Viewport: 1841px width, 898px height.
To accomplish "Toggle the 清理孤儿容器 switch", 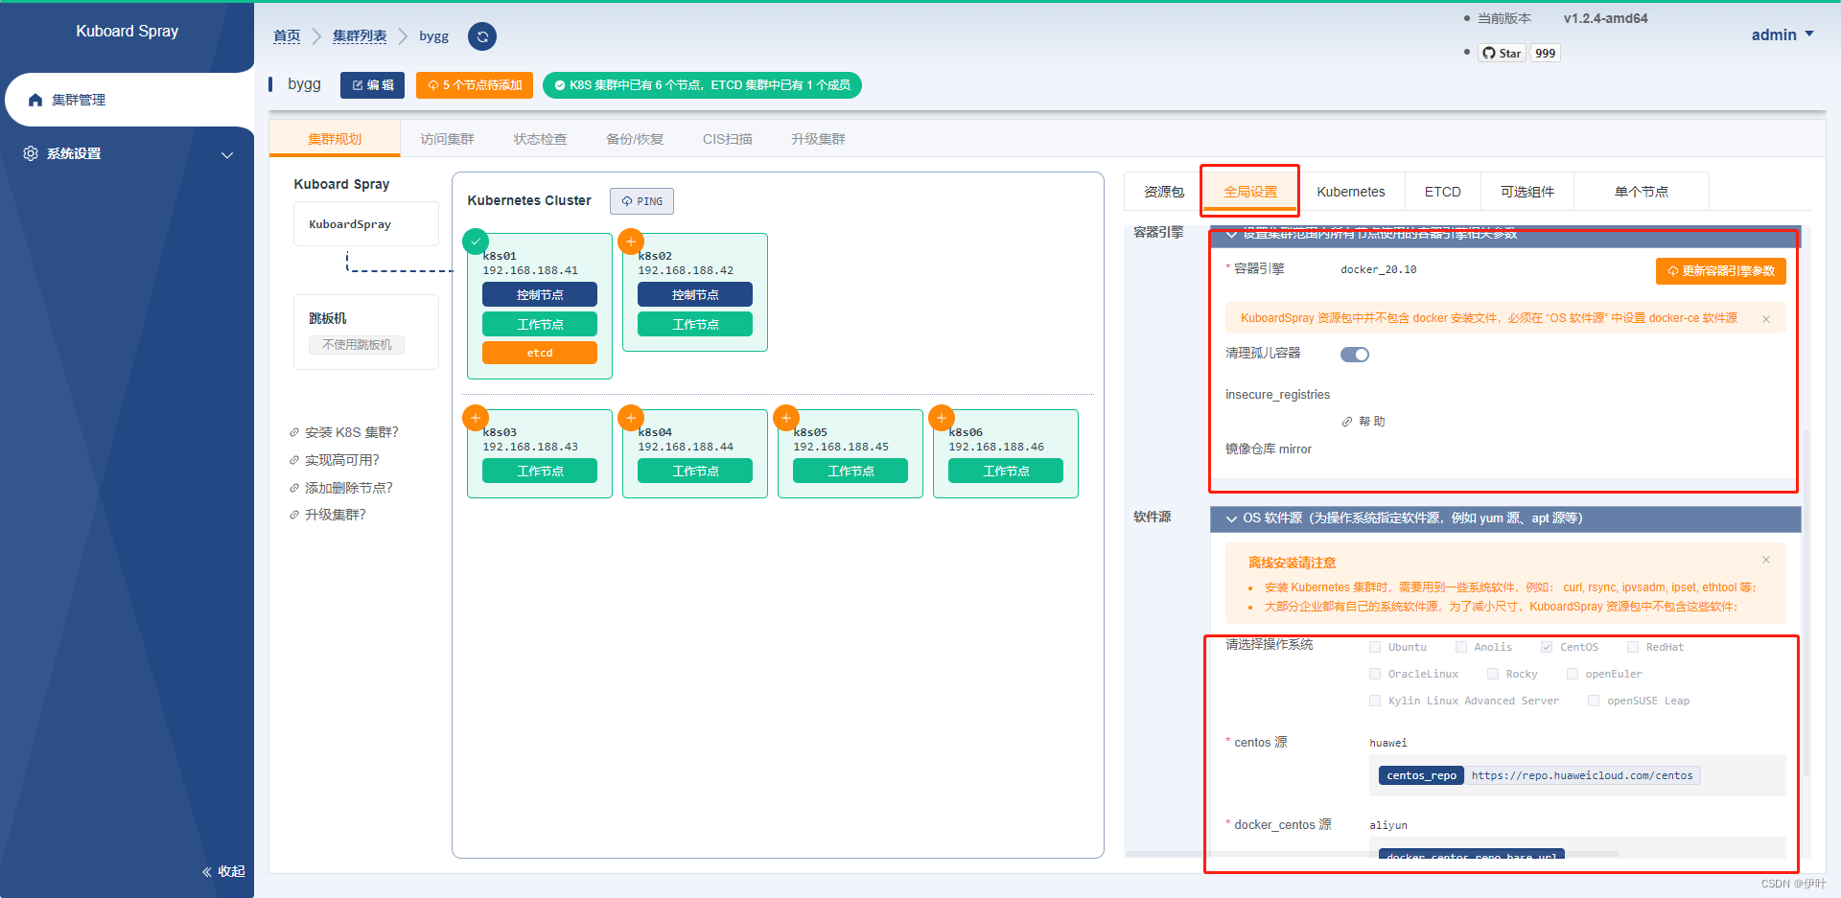I will (x=1355, y=355).
